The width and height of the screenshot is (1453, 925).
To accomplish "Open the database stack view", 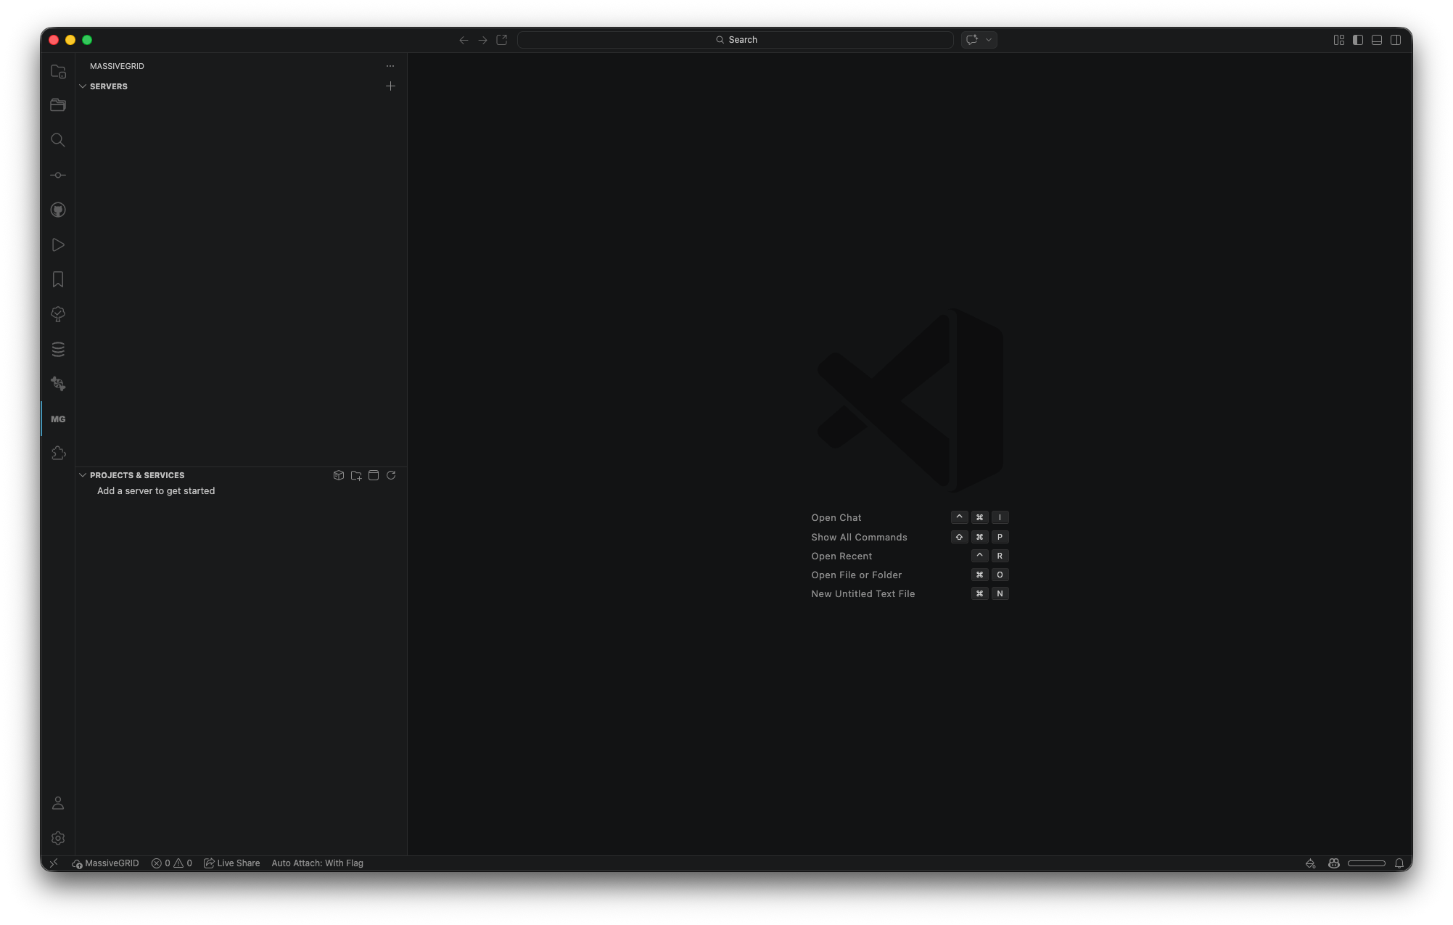I will [58, 349].
